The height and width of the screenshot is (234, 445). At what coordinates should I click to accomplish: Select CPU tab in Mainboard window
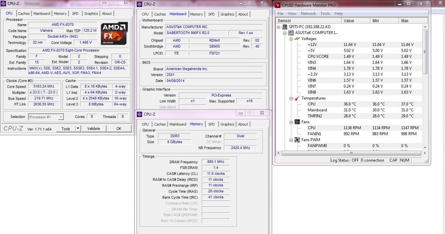coord(145,14)
